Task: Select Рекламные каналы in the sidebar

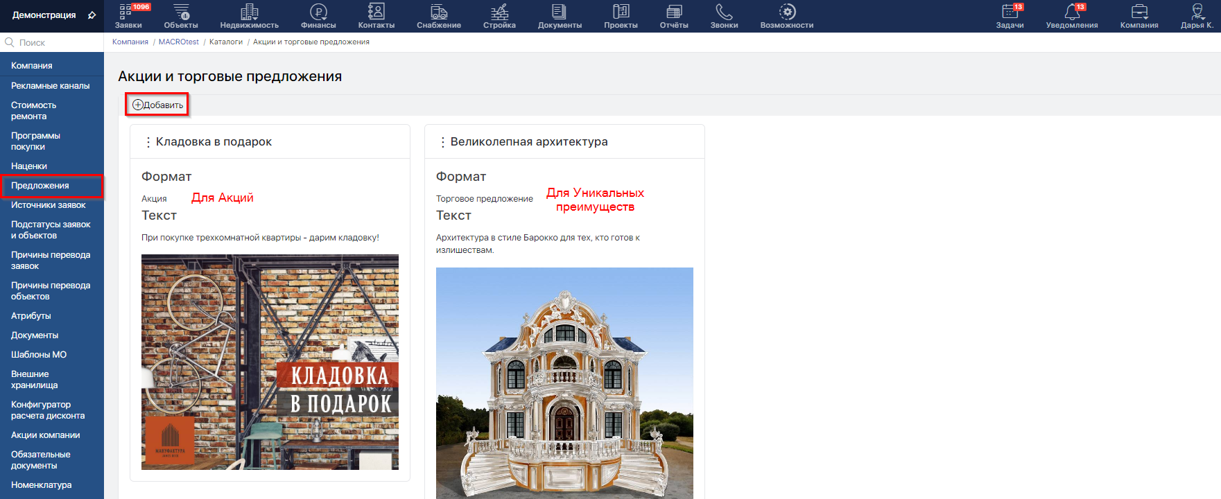Action: click(50, 86)
